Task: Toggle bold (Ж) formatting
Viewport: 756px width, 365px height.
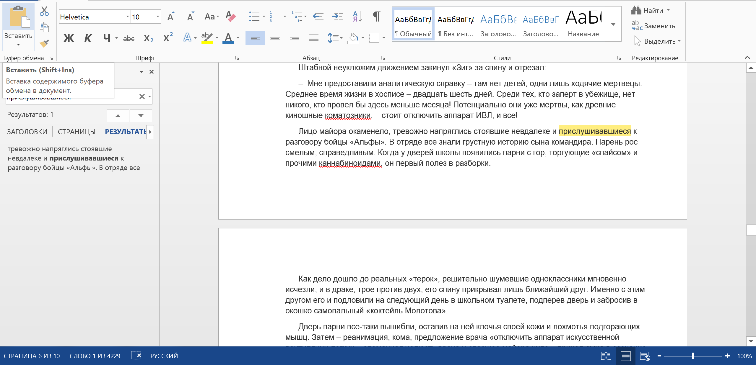Action: tap(69, 38)
